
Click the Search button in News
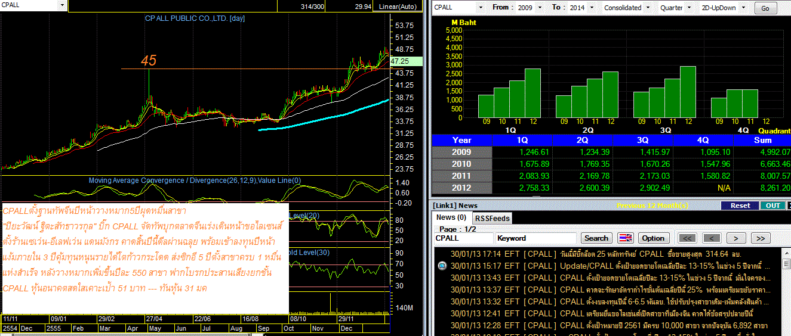click(x=596, y=238)
